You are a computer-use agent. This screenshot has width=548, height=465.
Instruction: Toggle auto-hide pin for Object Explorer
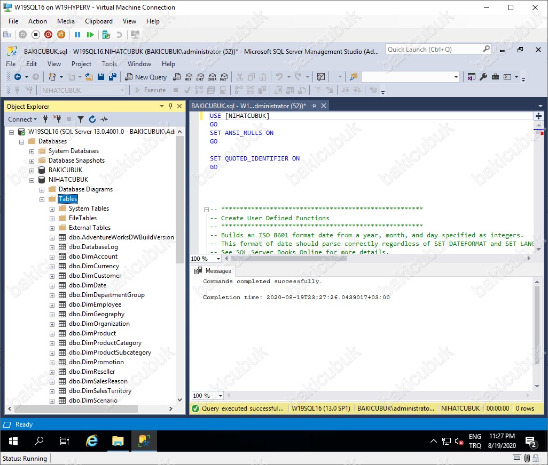point(170,106)
